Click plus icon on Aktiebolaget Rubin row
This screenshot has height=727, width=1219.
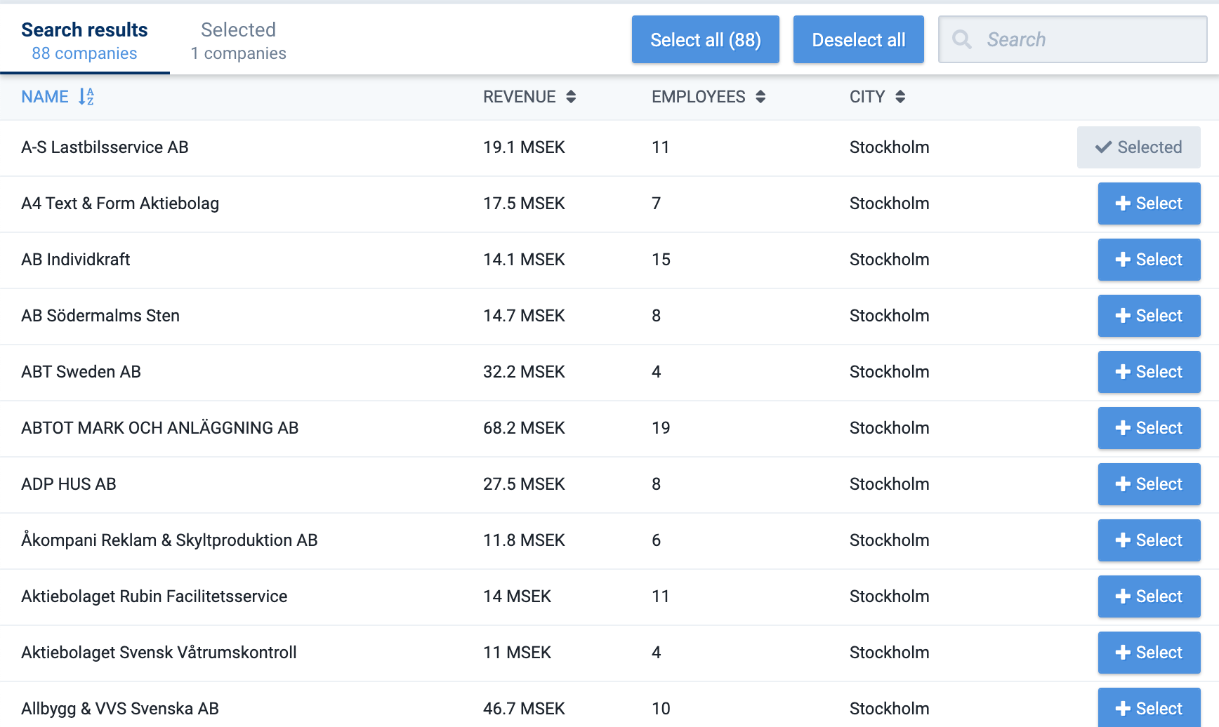[x=1123, y=596]
